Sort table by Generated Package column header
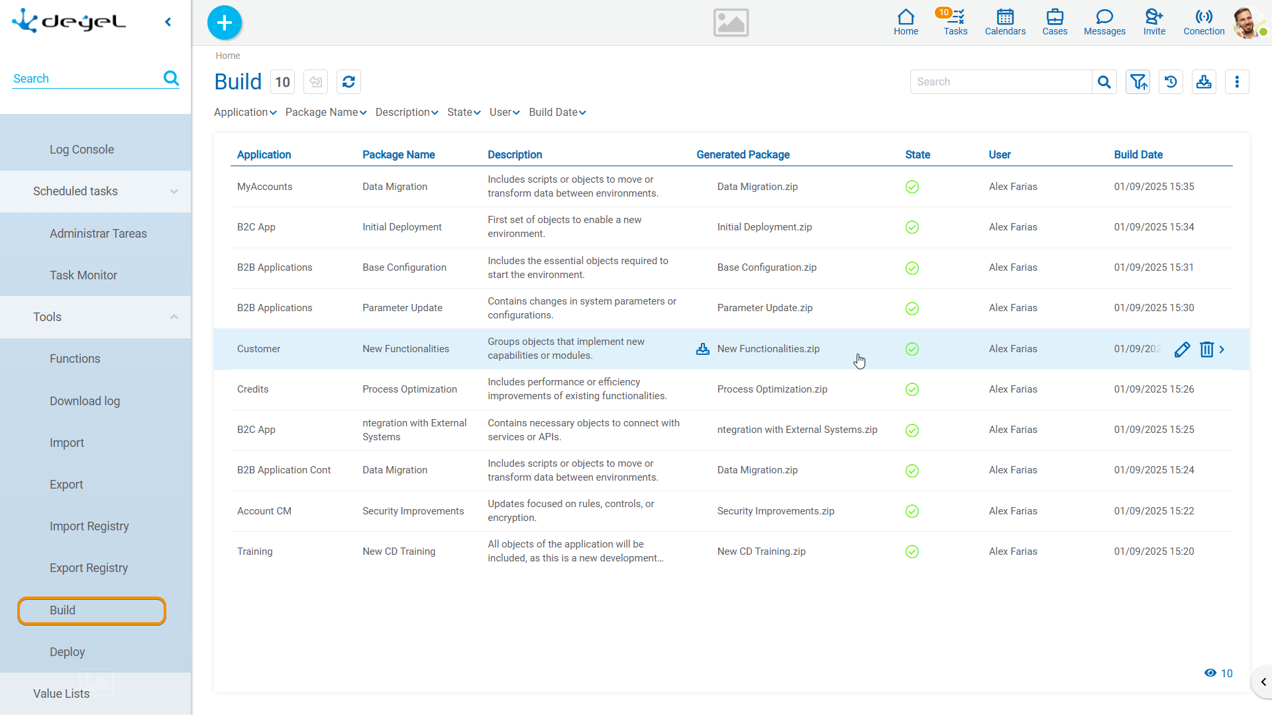The image size is (1272, 715). coord(743,154)
